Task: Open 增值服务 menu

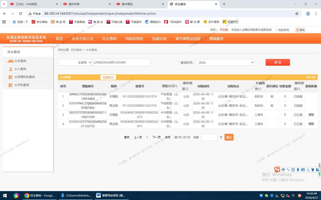Action: click(x=216, y=38)
